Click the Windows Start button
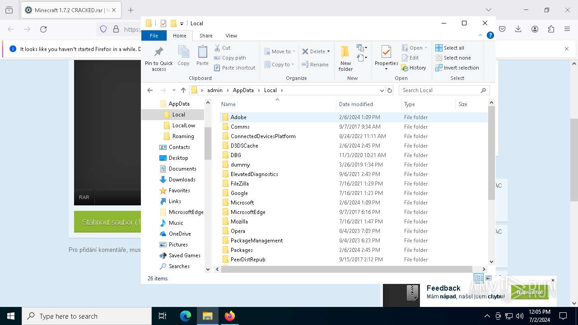This screenshot has width=578, height=325. (11, 316)
